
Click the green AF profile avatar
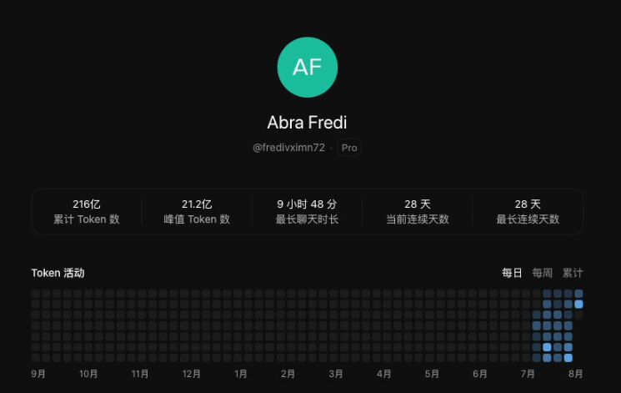tap(308, 67)
